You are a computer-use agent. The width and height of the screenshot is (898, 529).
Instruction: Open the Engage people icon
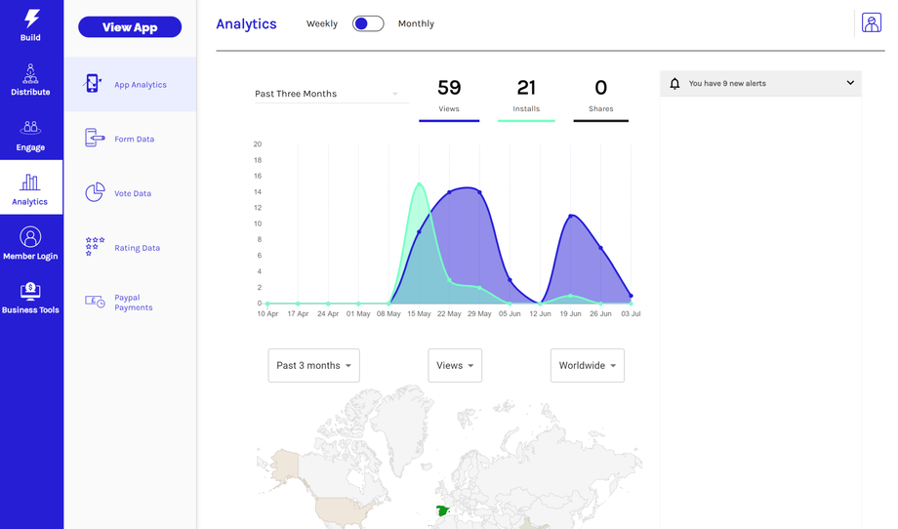pyautogui.click(x=30, y=128)
